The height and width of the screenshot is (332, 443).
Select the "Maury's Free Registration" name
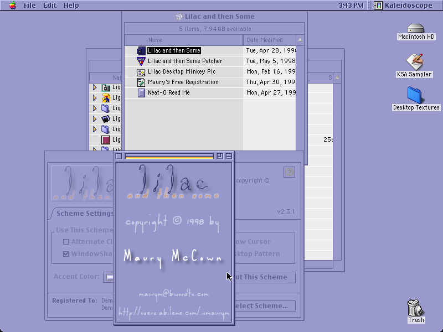pyautogui.click(x=183, y=82)
